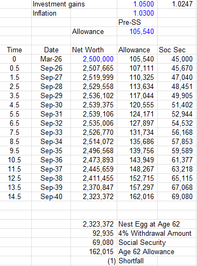This screenshot has width=197, height=266.
Task: Select the Sep-39 date cell
Action: point(51,187)
